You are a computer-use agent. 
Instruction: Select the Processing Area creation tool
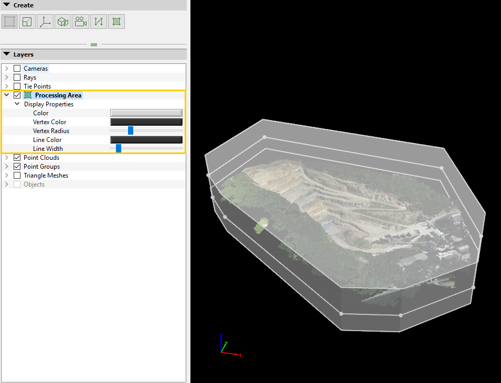pos(8,21)
